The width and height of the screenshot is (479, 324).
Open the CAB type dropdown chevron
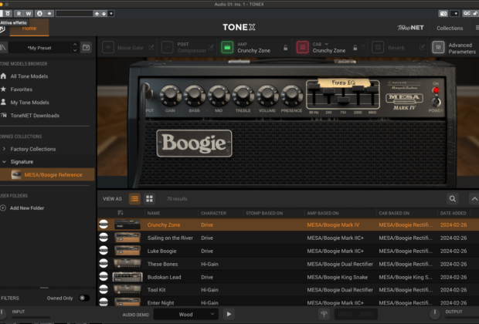327,44
